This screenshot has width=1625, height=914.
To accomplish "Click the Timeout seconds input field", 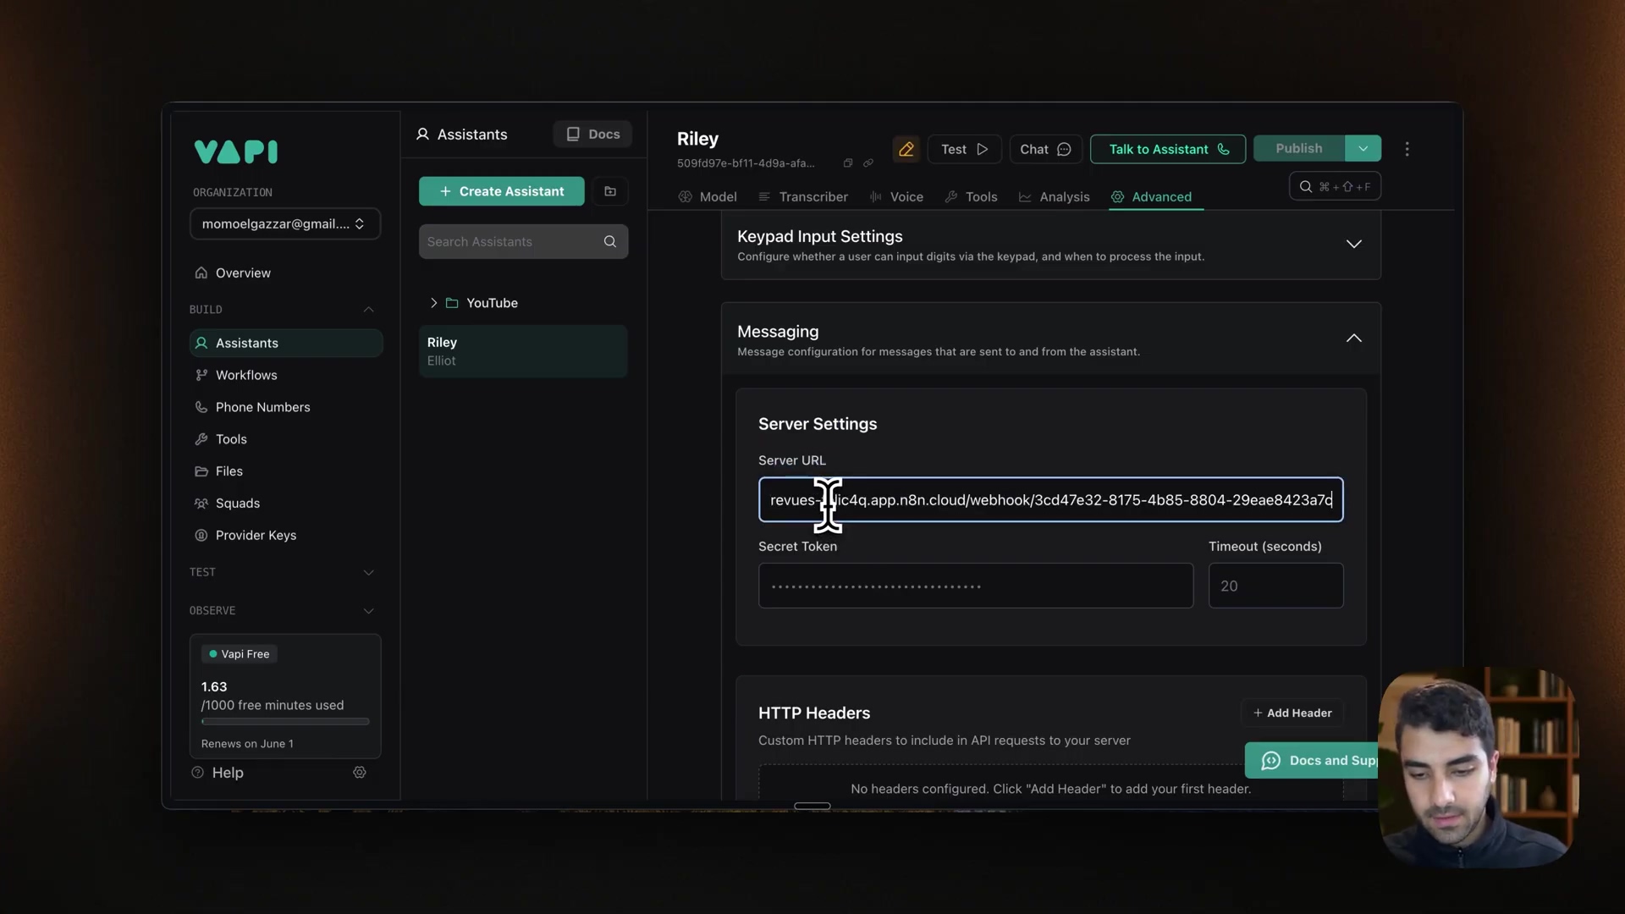I will tap(1275, 586).
